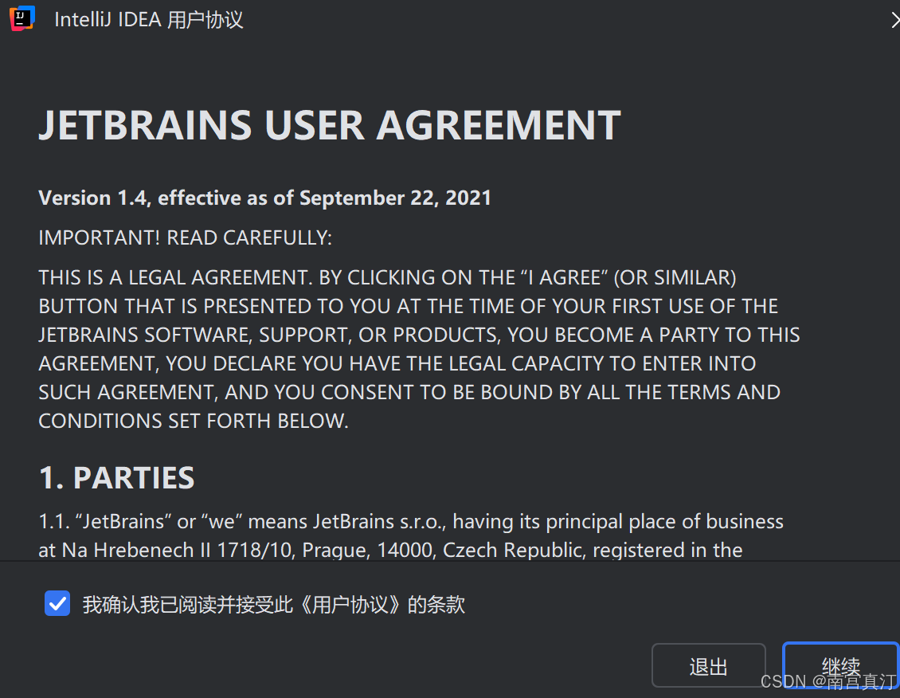Screen dimensions: 900x698
Task: Click the 'Version 1.4, effective as of September 22, 2021' line
Action: tap(264, 198)
